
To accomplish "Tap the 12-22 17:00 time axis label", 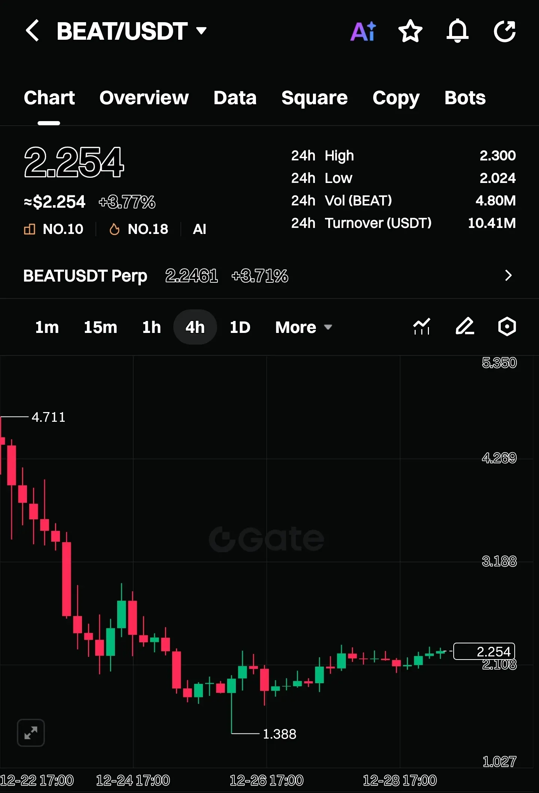I will pos(37,780).
